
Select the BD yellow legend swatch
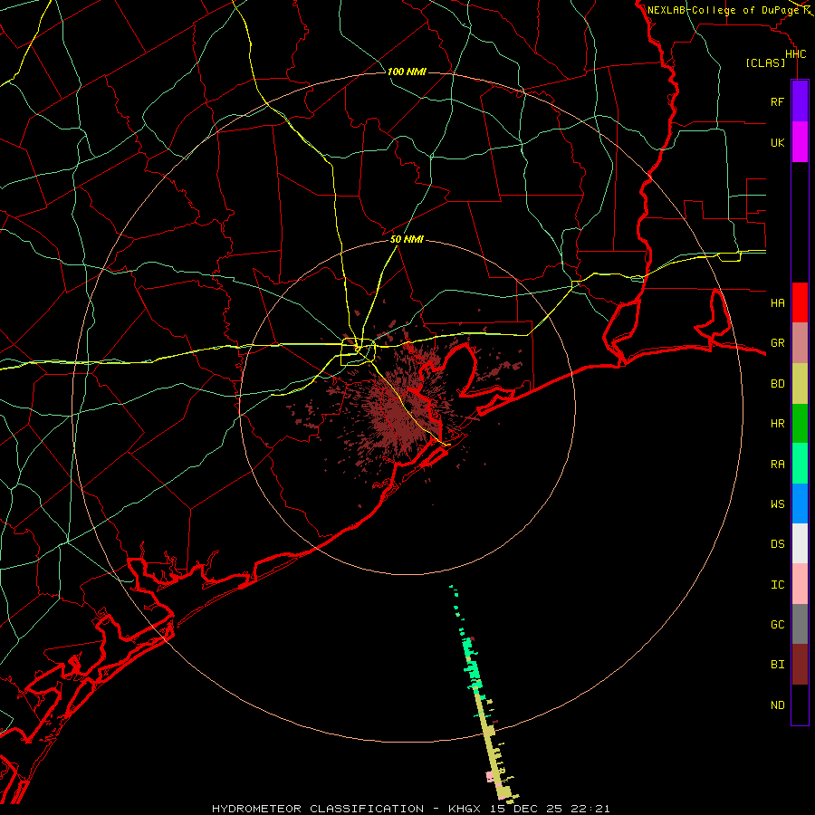800,383
